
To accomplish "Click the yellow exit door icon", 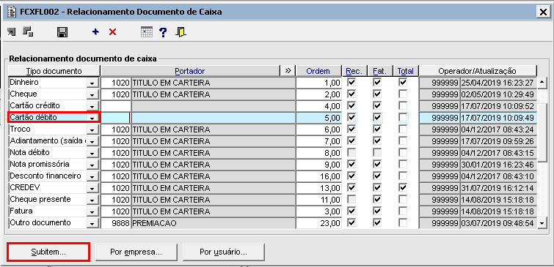I will point(181,32).
